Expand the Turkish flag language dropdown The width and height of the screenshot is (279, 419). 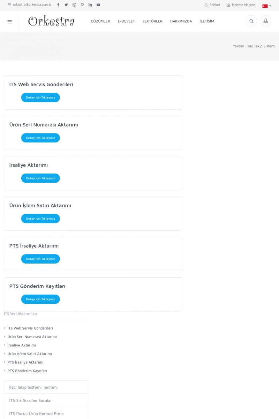[x=267, y=6]
